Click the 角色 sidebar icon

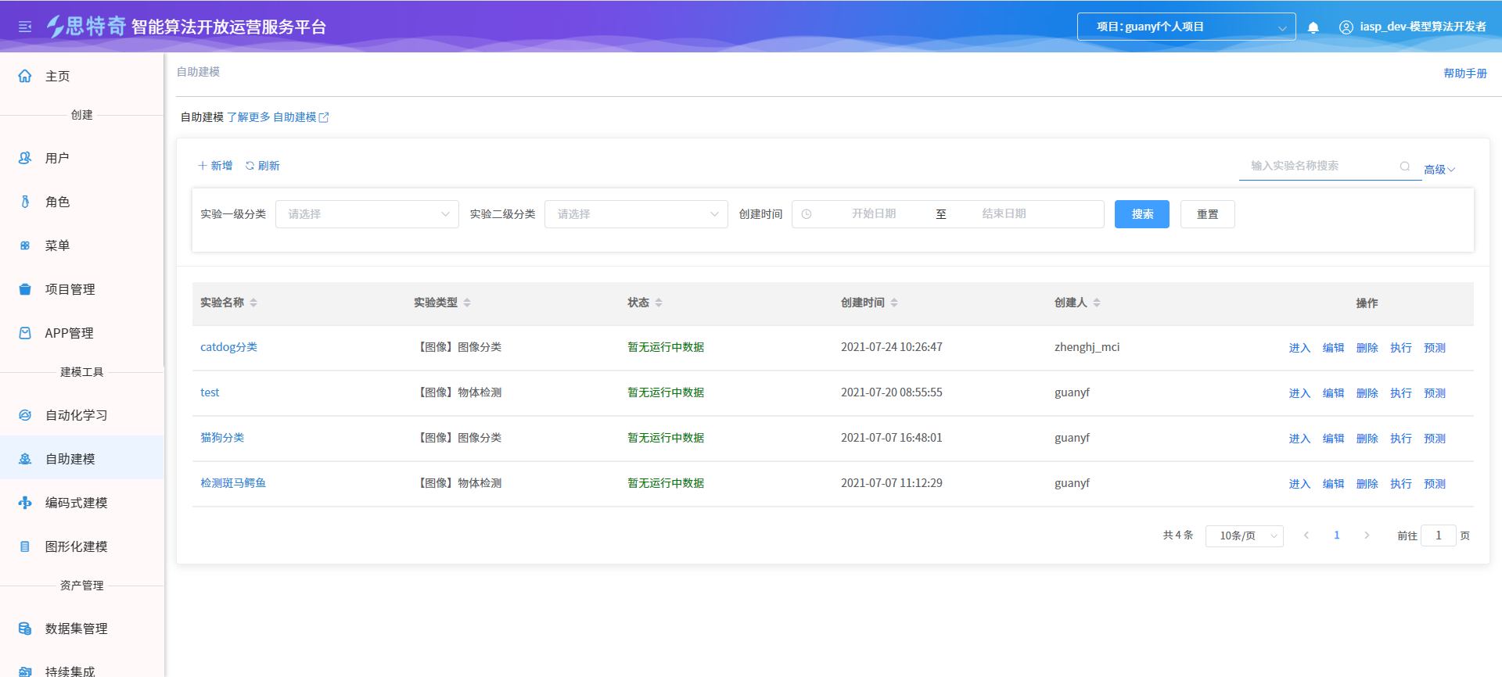tap(25, 202)
